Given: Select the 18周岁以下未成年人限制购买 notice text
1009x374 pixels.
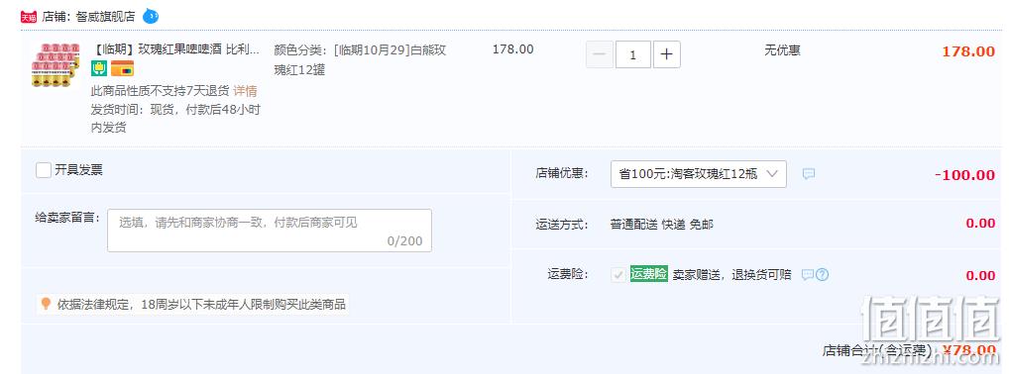Looking at the screenshot, I should [201, 304].
